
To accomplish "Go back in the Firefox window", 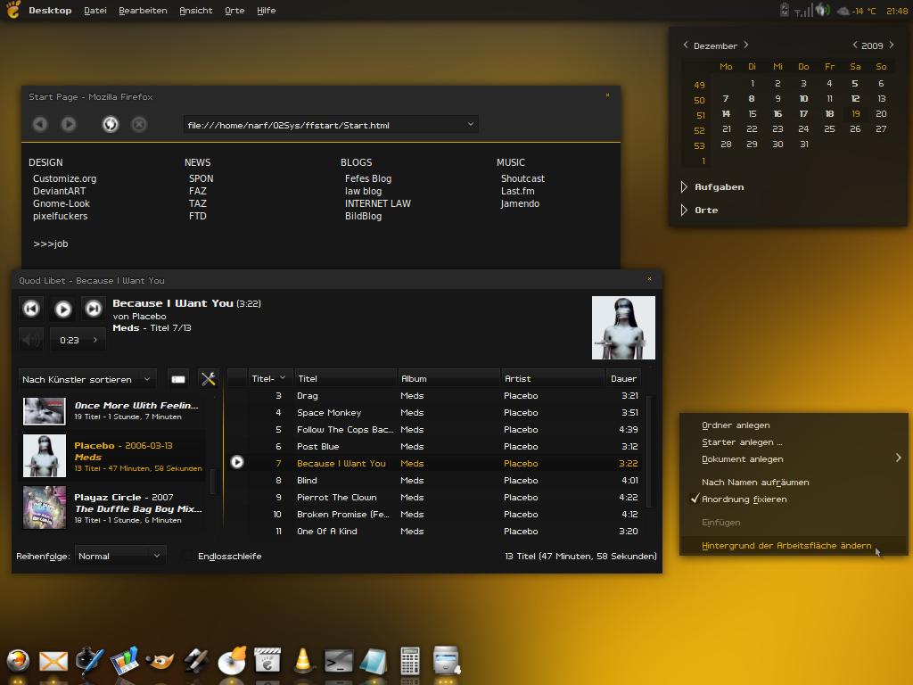I will [39, 124].
